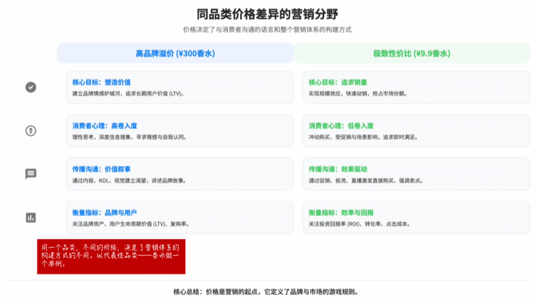Screen dimensions: 536x301
Task: Click text 通过促销、投流、直播激发直接购买
Action: 351,181
